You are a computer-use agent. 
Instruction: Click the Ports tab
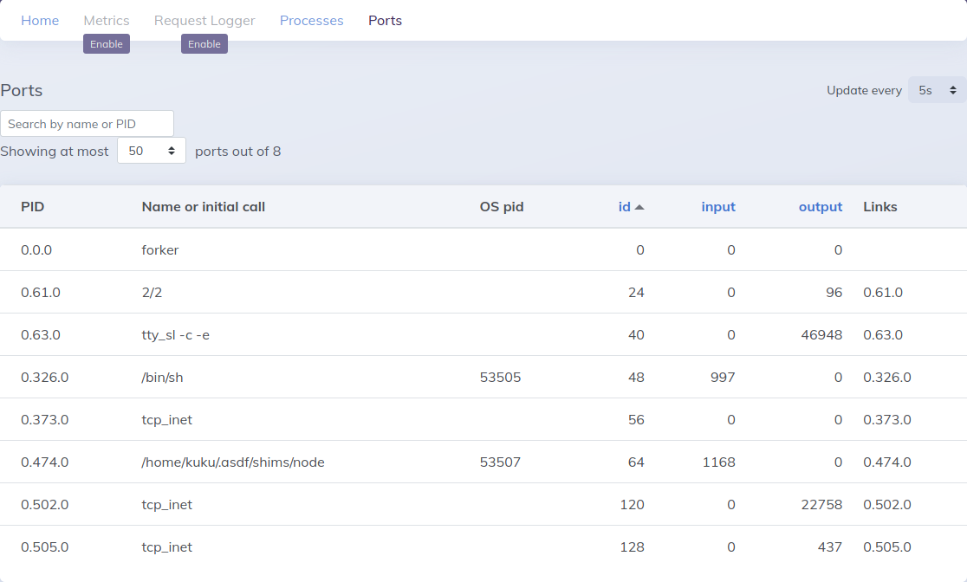[x=385, y=20]
